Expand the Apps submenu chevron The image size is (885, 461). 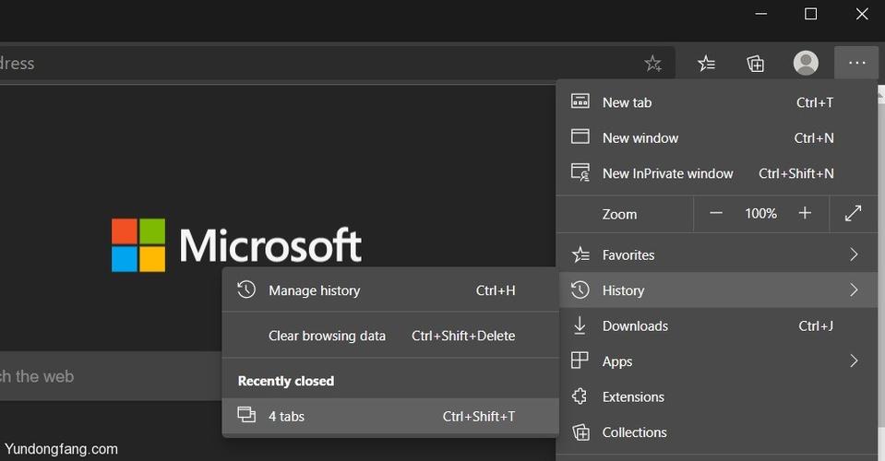pyautogui.click(x=854, y=361)
